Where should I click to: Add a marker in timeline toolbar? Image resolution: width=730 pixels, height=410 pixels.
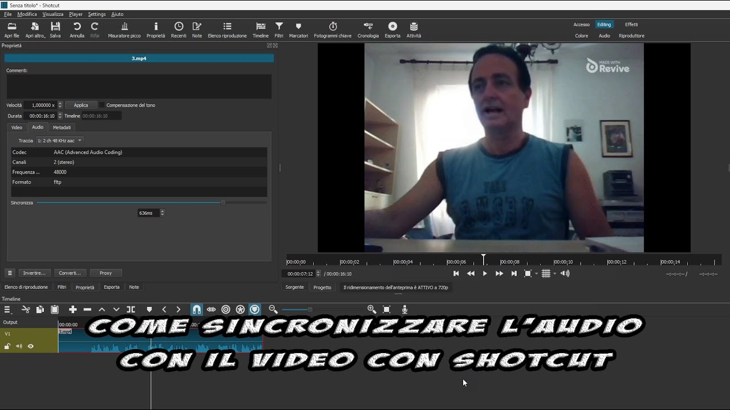(149, 309)
